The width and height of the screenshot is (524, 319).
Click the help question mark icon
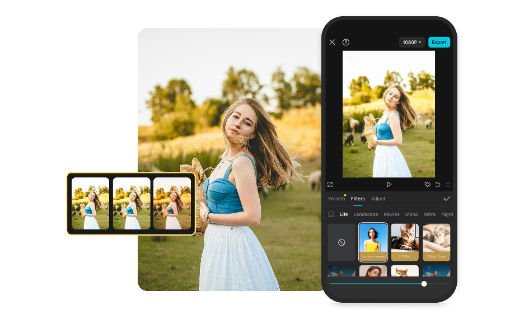point(346,43)
